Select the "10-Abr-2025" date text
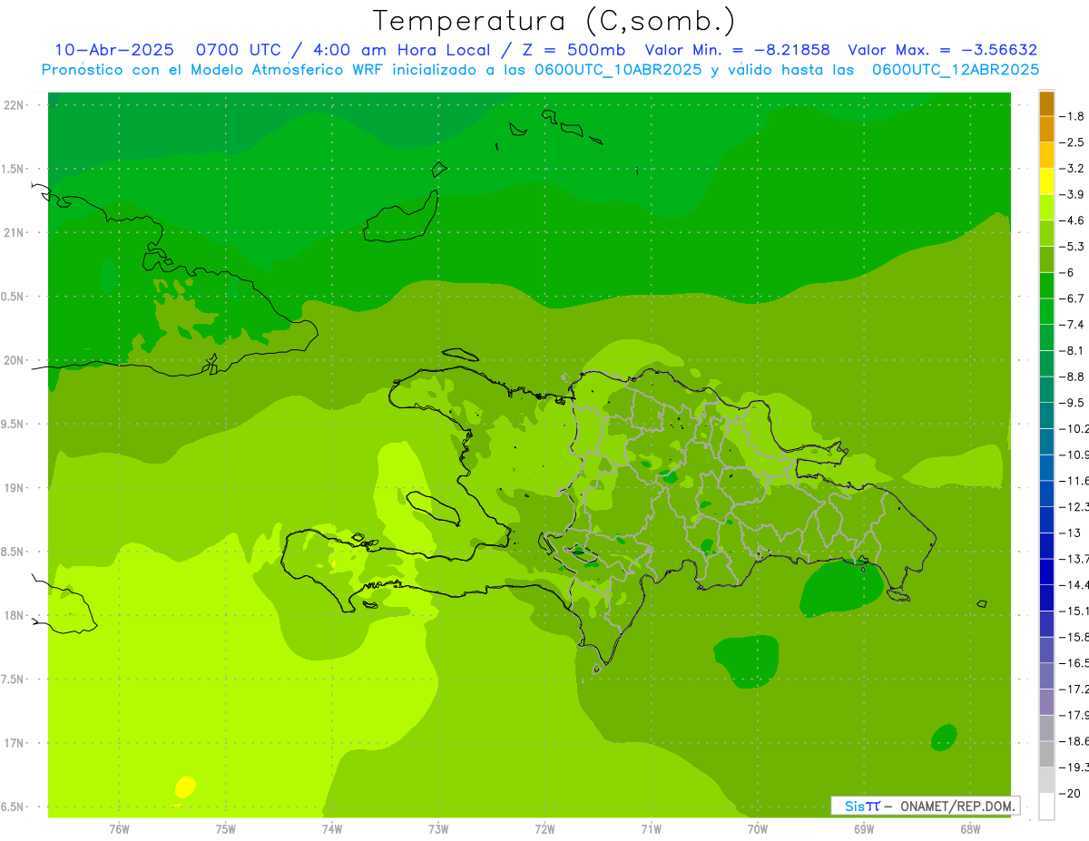Viewport: 1089px width, 841px height. 113,50
